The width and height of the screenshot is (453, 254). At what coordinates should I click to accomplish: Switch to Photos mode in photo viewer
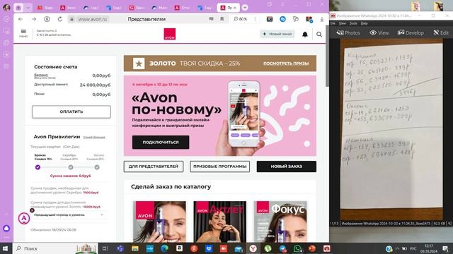348,33
